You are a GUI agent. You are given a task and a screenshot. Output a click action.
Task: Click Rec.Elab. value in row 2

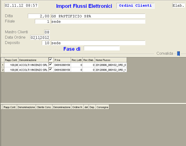89,70
